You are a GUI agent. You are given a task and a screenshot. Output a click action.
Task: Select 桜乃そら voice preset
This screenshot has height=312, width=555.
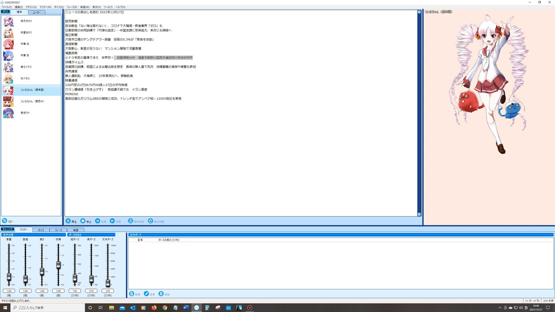coord(31,79)
